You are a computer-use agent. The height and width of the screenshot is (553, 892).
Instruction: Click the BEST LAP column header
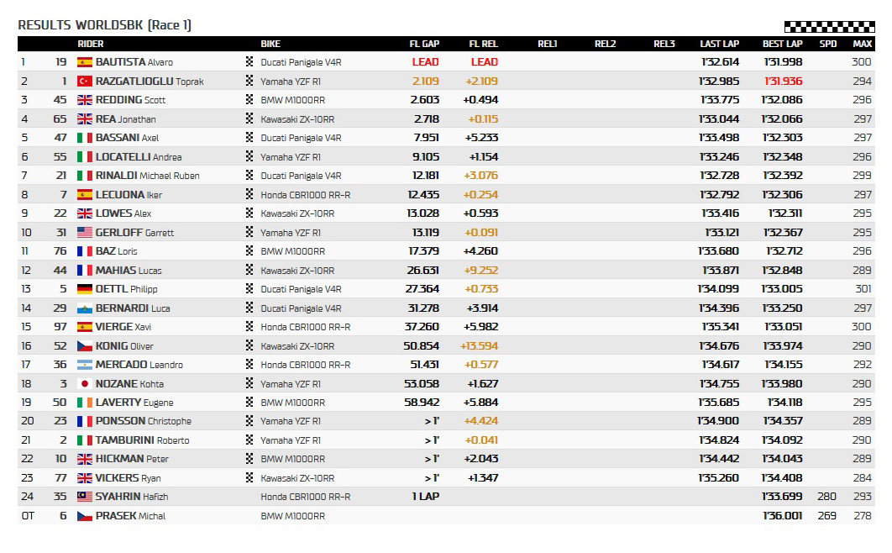point(782,44)
